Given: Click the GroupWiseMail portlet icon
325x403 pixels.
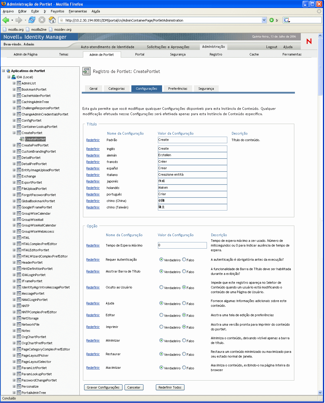Looking at the screenshot, I should click(x=19, y=220).
